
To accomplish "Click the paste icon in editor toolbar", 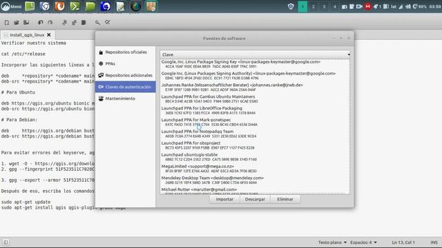I will (84, 23).
